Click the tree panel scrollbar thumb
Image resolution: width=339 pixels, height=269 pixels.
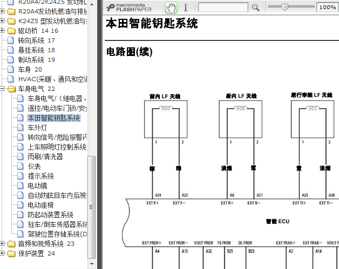(x=92, y=207)
